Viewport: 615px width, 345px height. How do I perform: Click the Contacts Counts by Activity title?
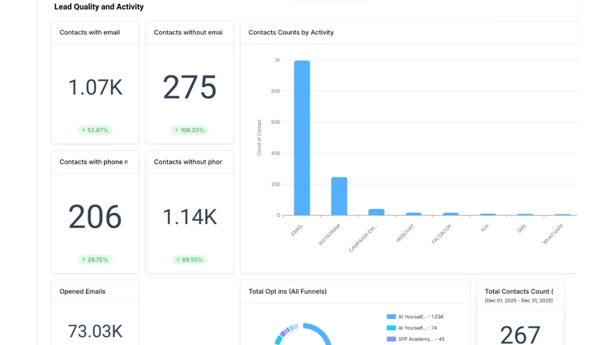pyautogui.click(x=291, y=32)
